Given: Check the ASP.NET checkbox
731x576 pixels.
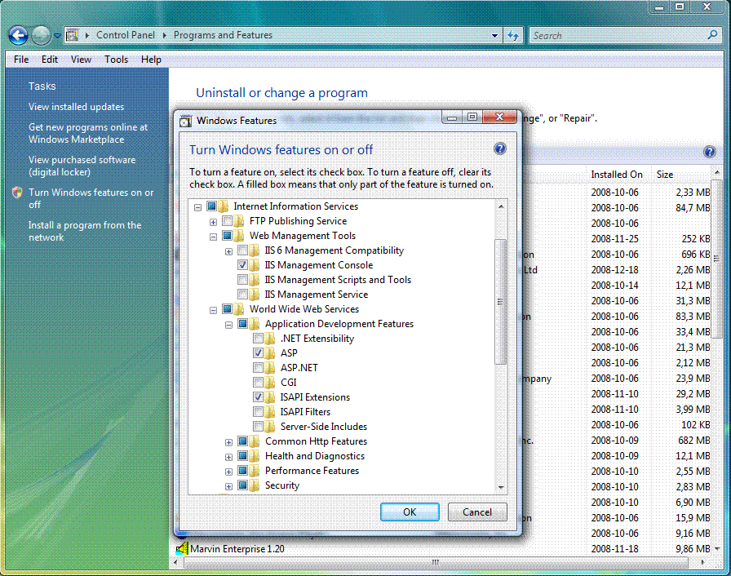Looking at the screenshot, I should (258, 368).
